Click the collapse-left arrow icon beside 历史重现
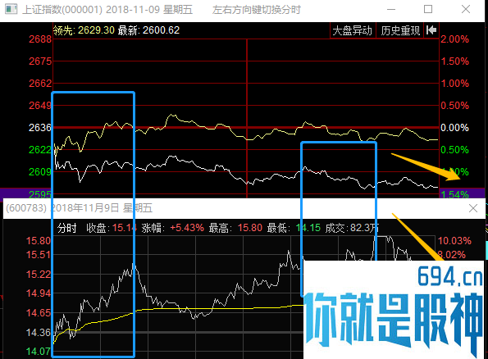Viewport: 488px width, 359px height. pyautogui.click(x=431, y=30)
